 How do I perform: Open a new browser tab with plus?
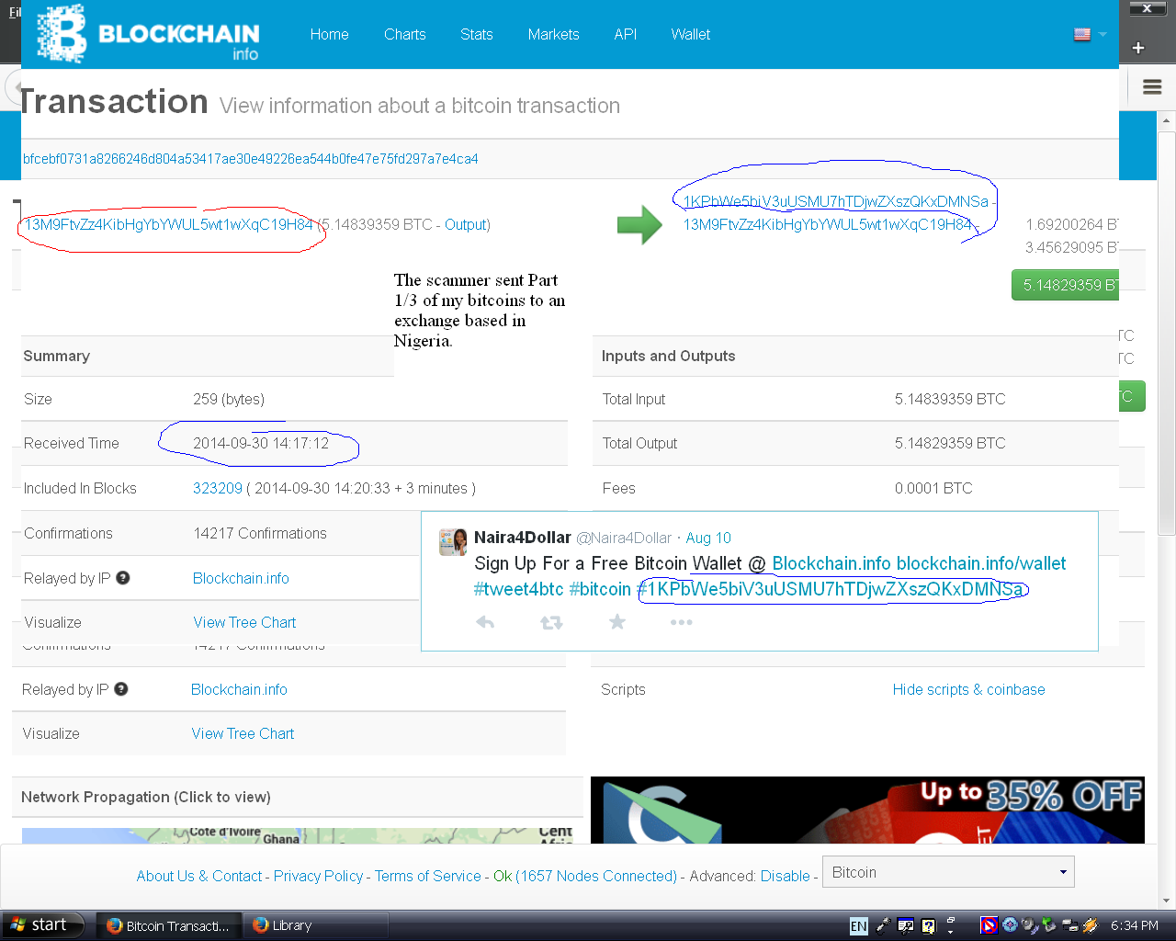pos(1138,48)
